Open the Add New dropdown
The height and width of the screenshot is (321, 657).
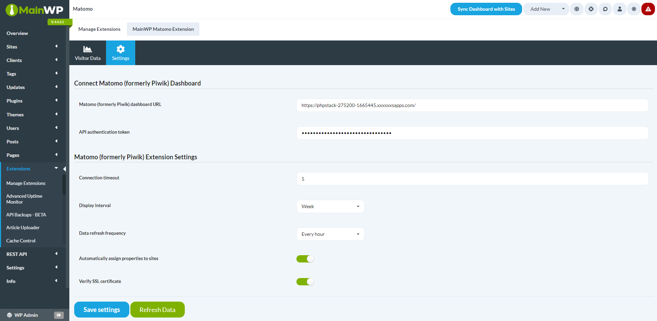tap(546, 9)
